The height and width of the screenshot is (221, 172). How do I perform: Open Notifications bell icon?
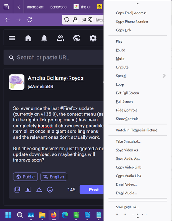pos(44,38)
